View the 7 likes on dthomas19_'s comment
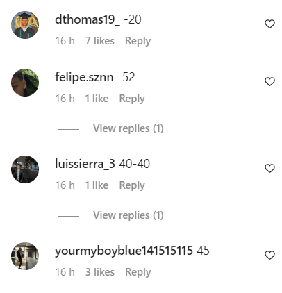The width and height of the screenshot is (282, 293). click(100, 41)
